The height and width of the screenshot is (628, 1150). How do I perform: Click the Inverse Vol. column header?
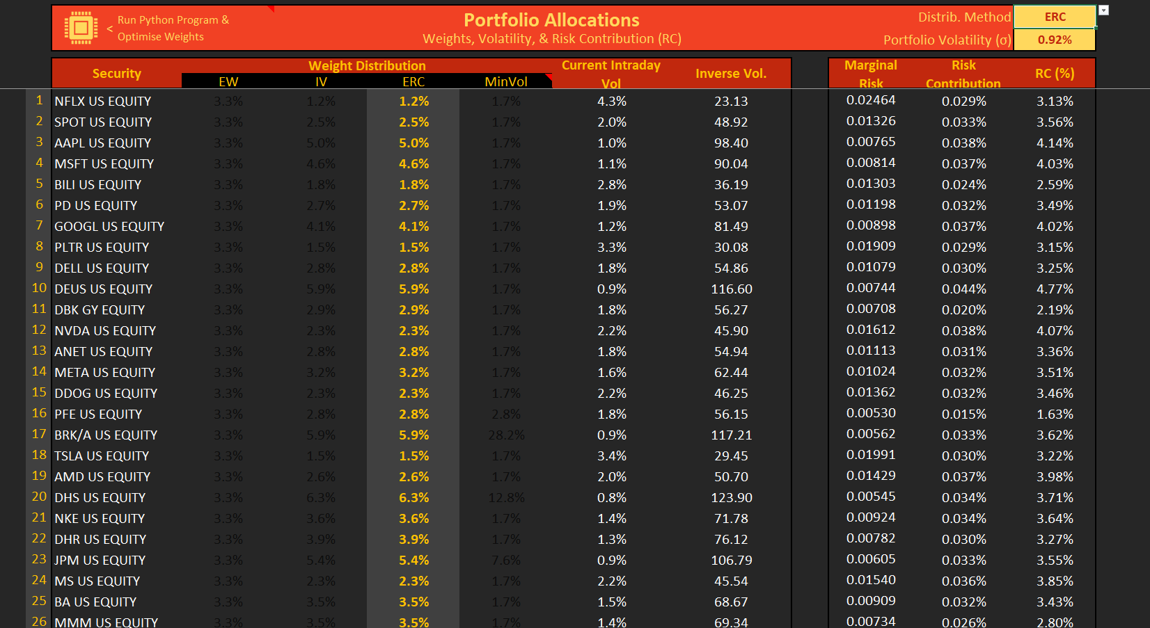pos(731,73)
